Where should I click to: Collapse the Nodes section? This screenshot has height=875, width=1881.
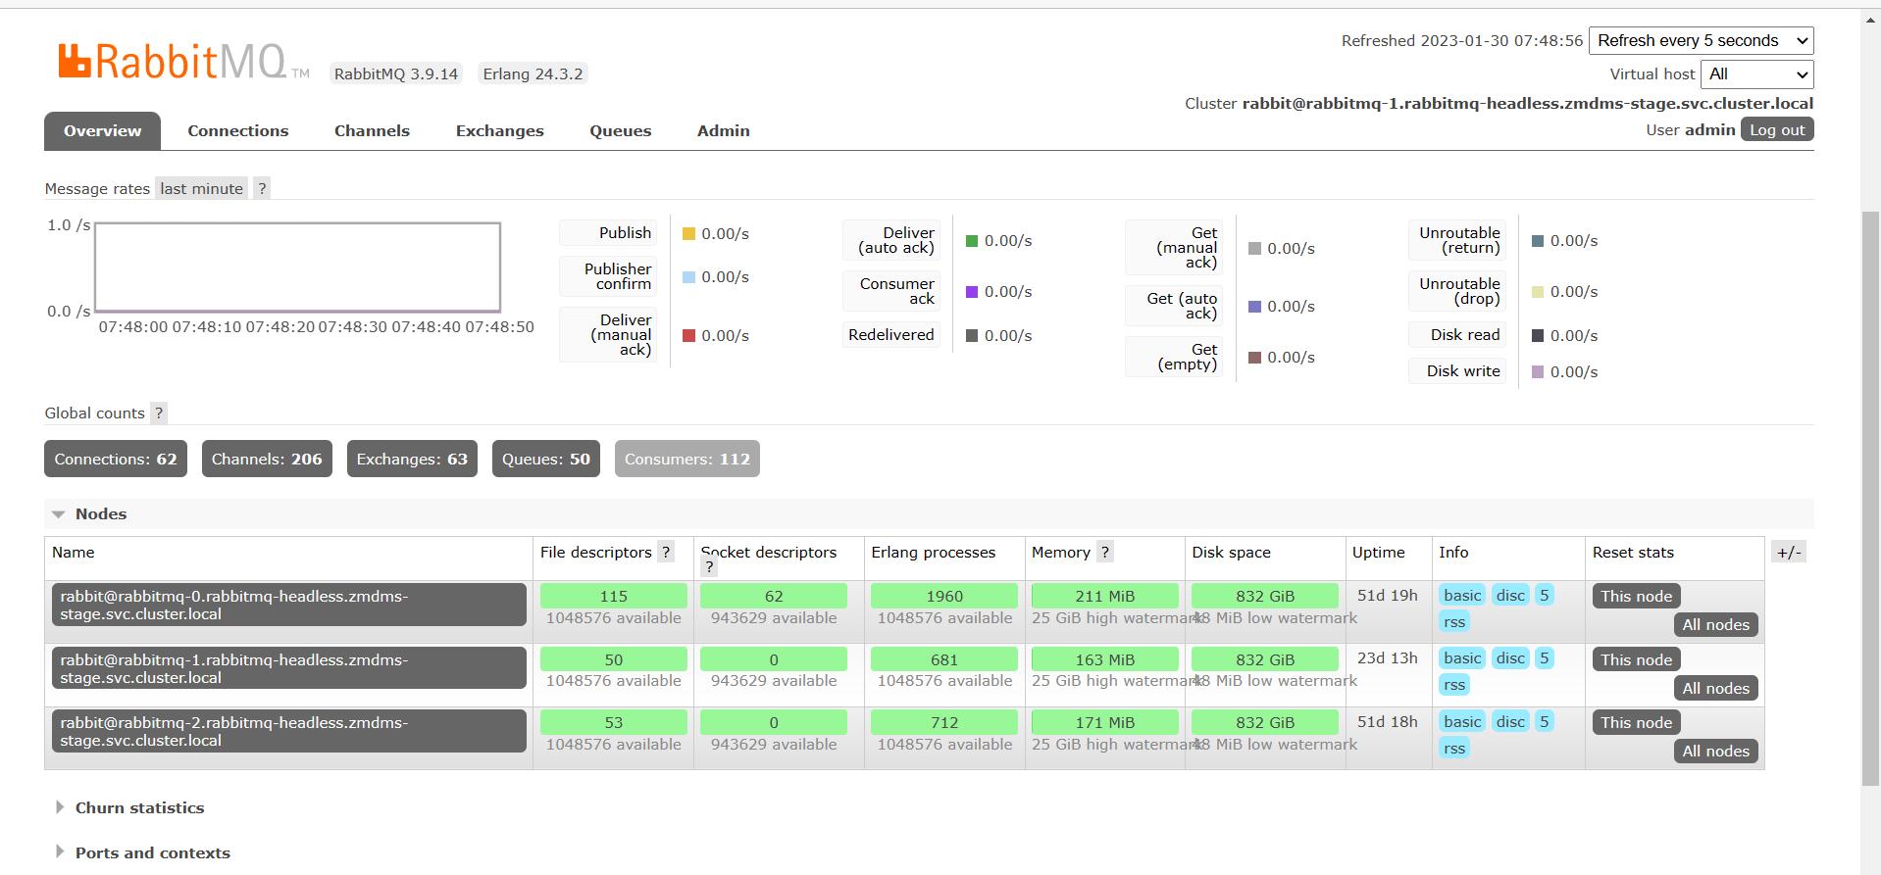point(100,513)
